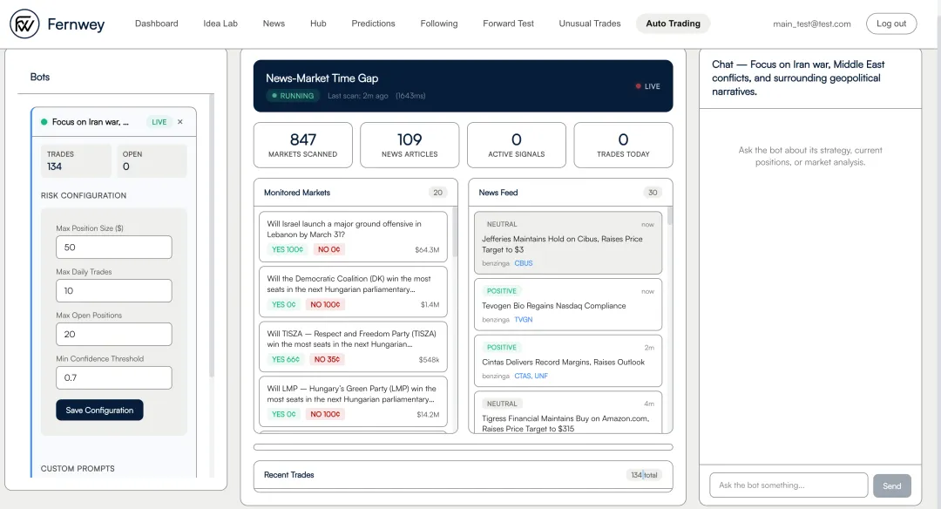
Task: Open the Following page
Action: (x=438, y=24)
